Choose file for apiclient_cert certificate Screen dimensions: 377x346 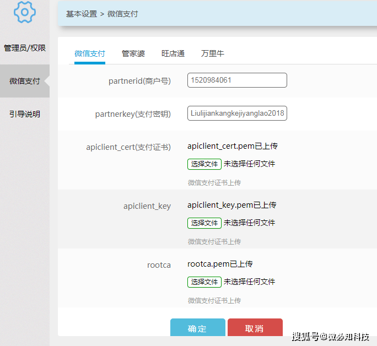pos(204,164)
